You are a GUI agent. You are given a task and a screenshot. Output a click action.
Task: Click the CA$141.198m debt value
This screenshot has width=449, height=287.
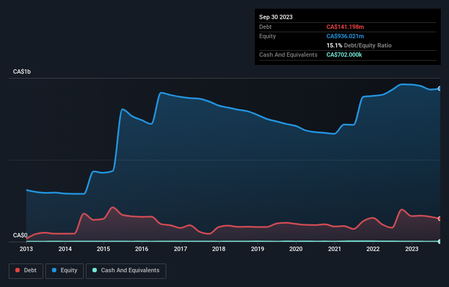coord(345,27)
